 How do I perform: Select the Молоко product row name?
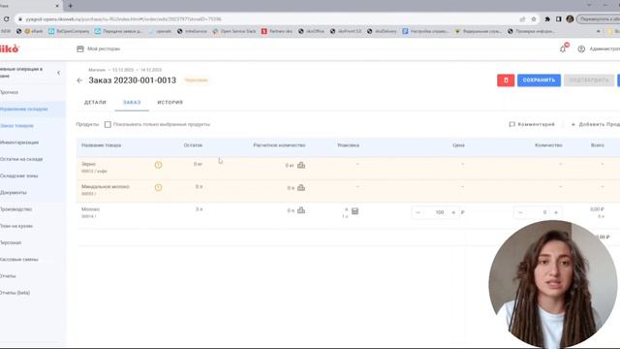click(90, 209)
